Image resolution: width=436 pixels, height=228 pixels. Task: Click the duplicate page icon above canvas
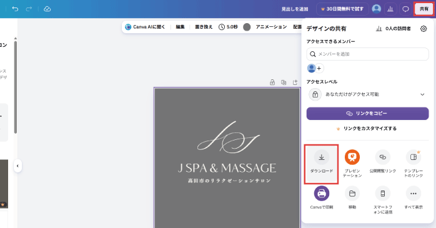click(284, 82)
